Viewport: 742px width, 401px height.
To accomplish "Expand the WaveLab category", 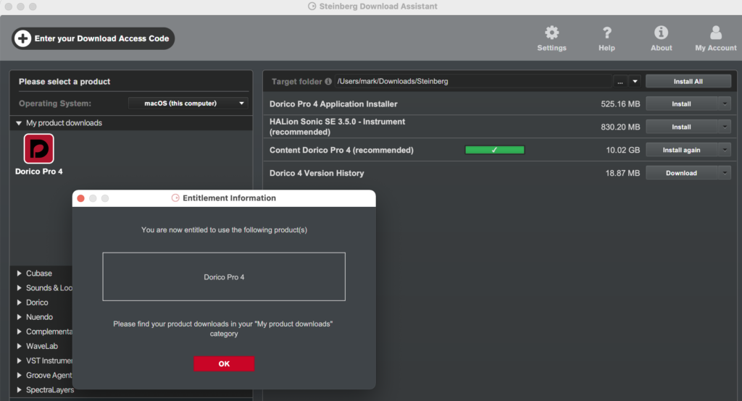I will 19,346.
